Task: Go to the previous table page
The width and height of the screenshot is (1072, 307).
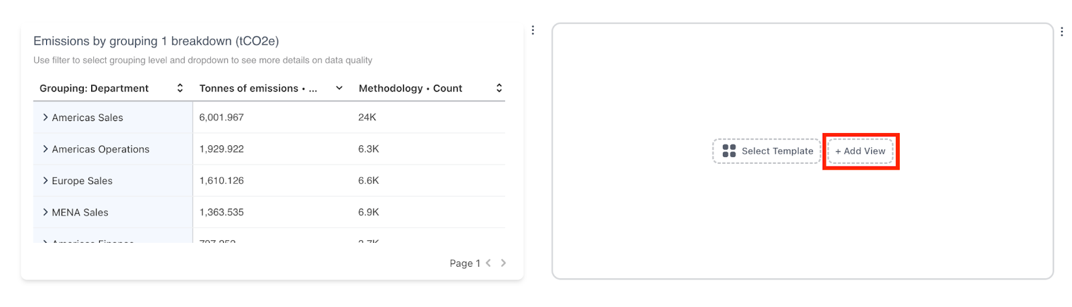Action: tap(488, 263)
